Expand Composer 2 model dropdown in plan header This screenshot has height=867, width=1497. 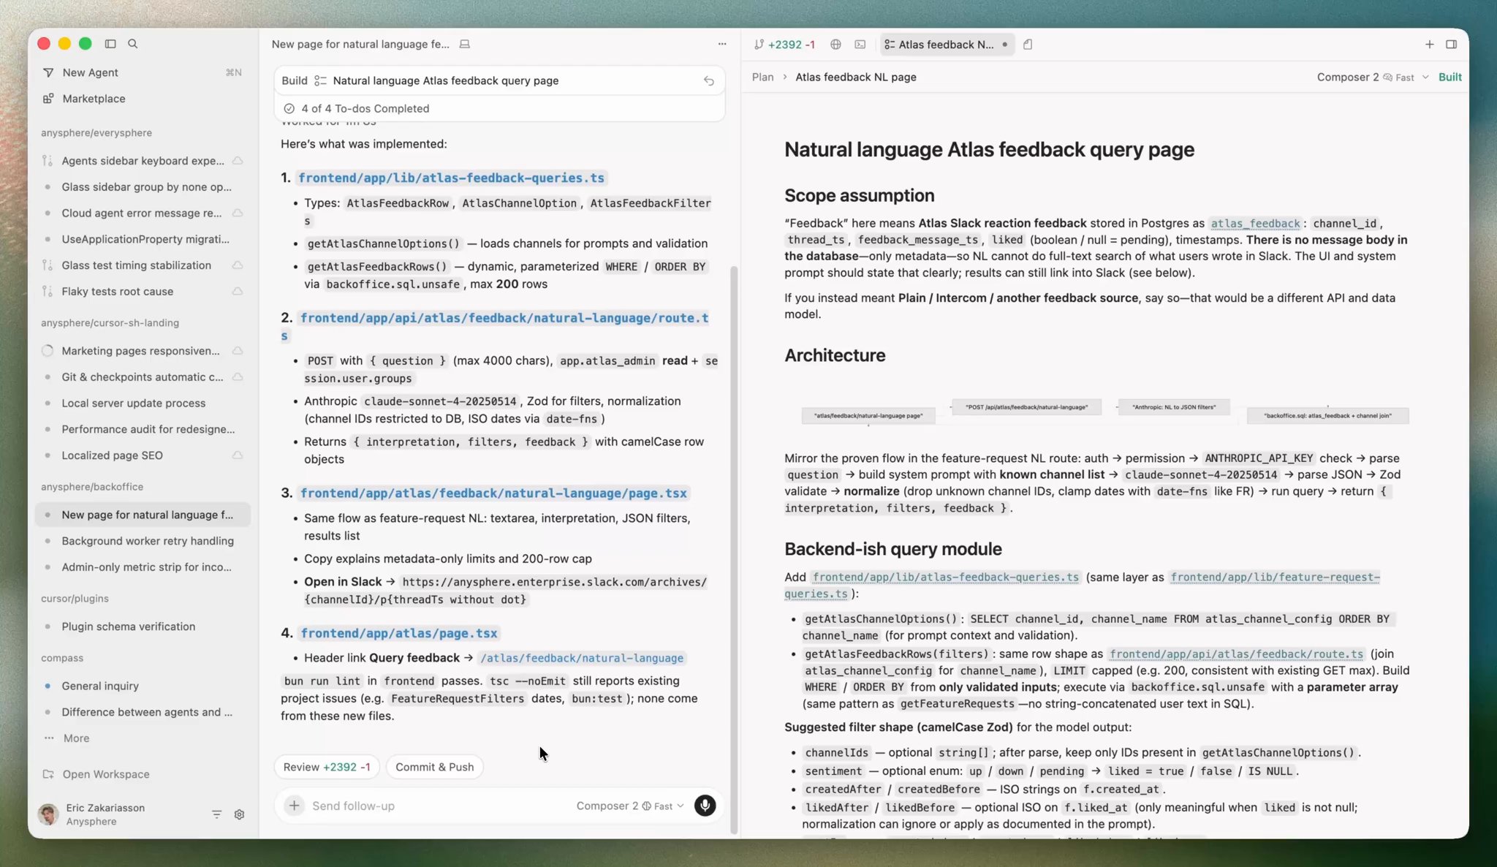click(1372, 77)
